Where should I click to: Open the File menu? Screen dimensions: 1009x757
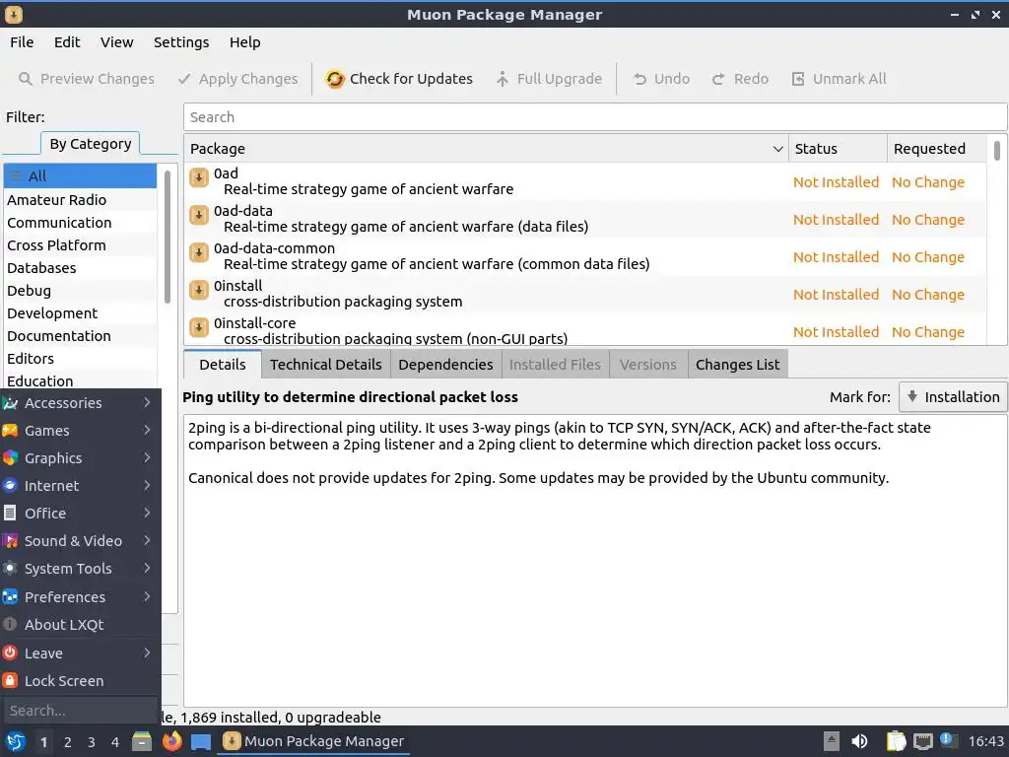pos(22,42)
